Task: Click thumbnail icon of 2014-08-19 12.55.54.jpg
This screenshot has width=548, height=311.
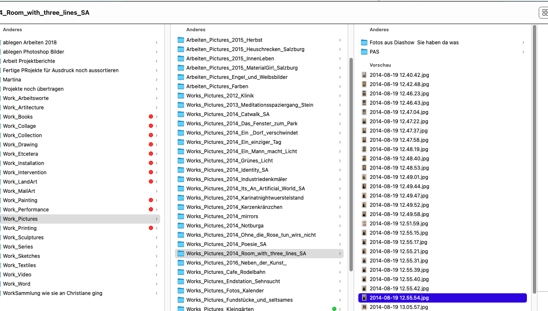Action: tap(364, 297)
